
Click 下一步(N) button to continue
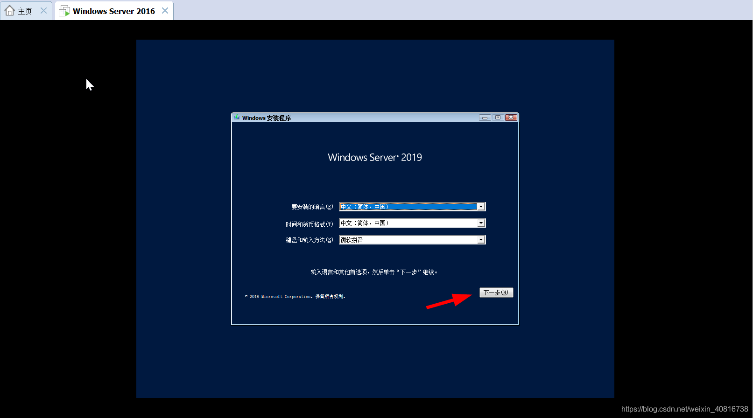point(496,293)
